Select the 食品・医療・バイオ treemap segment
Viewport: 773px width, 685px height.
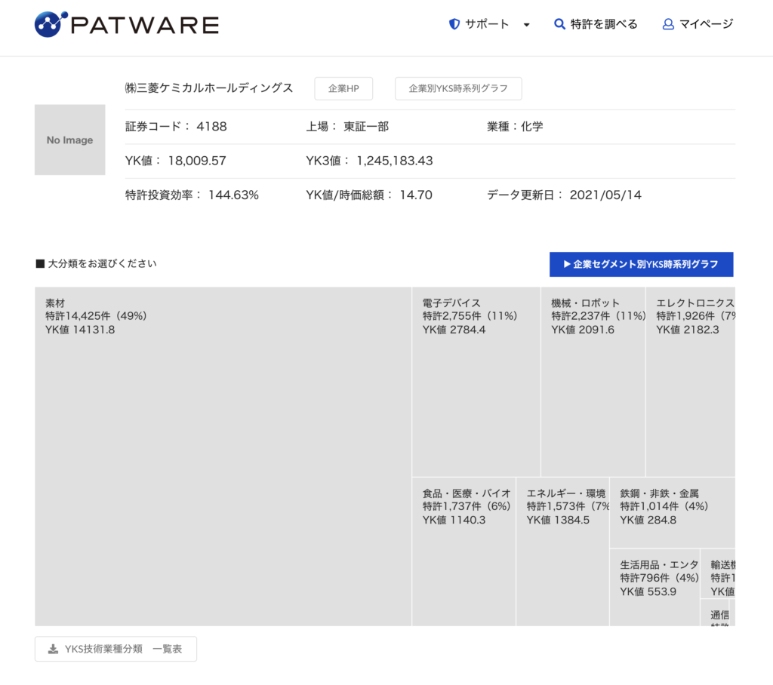click(x=464, y=552)
